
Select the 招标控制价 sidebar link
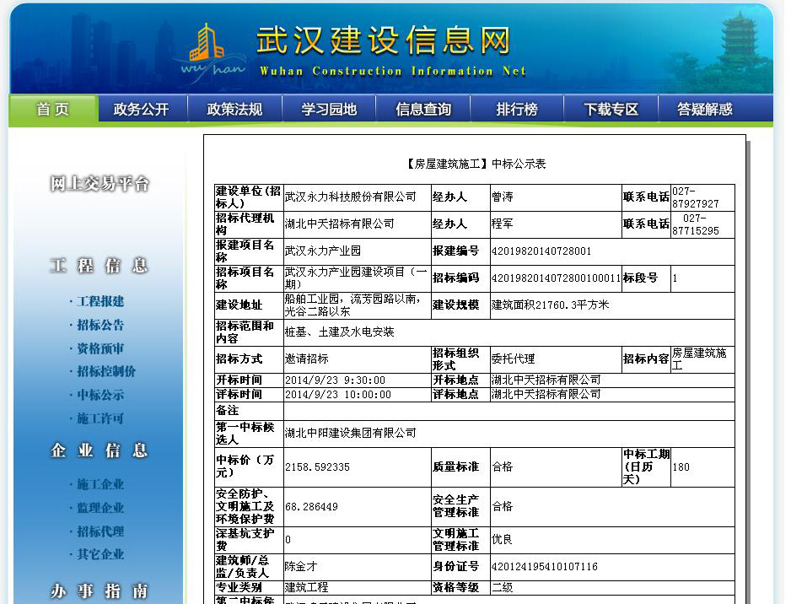[x=105, y=371]
